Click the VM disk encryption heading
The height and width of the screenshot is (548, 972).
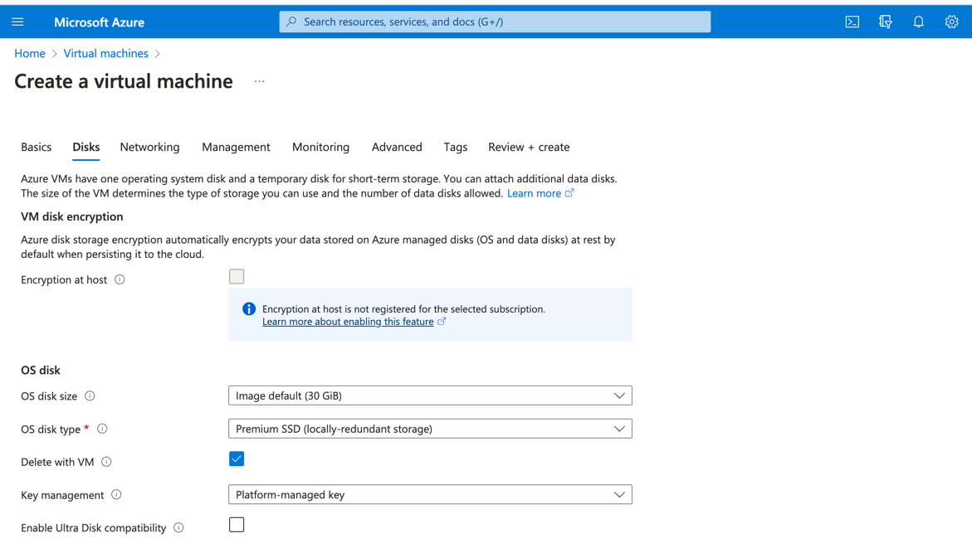coord(72,216)
